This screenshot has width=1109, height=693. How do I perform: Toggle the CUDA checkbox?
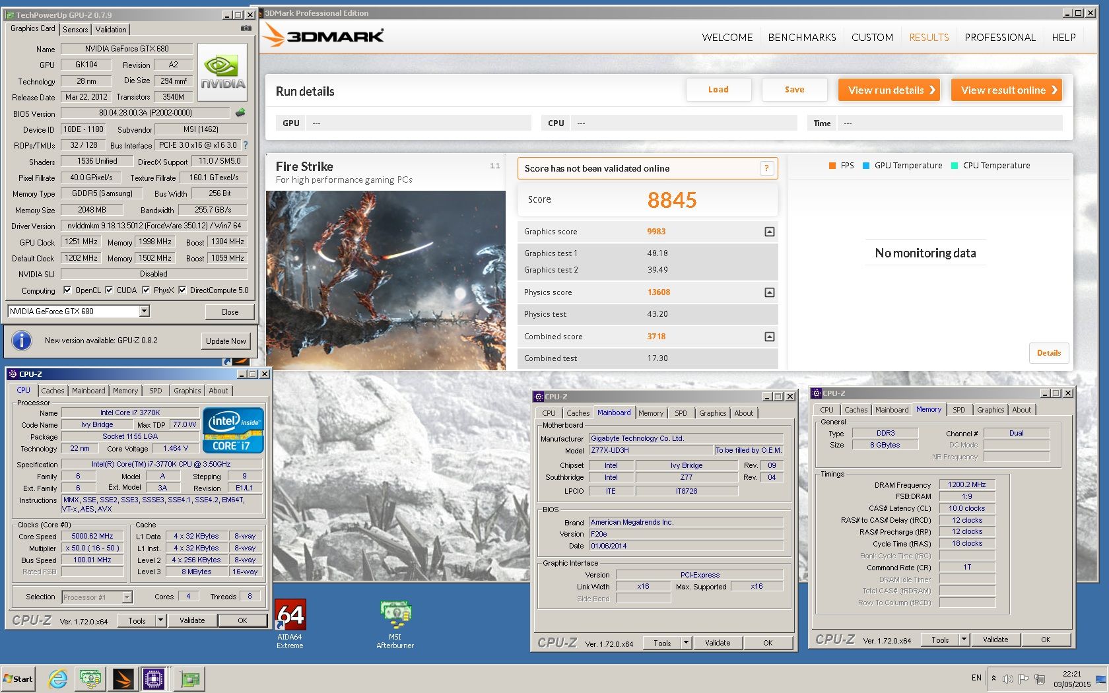click(109, 290)
